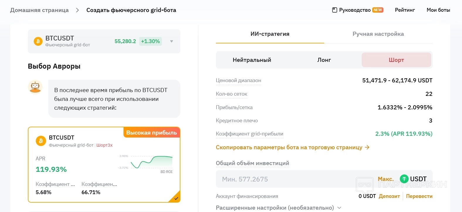
Task: Click the arrow after copy parameters link
Action: (367, 147)
